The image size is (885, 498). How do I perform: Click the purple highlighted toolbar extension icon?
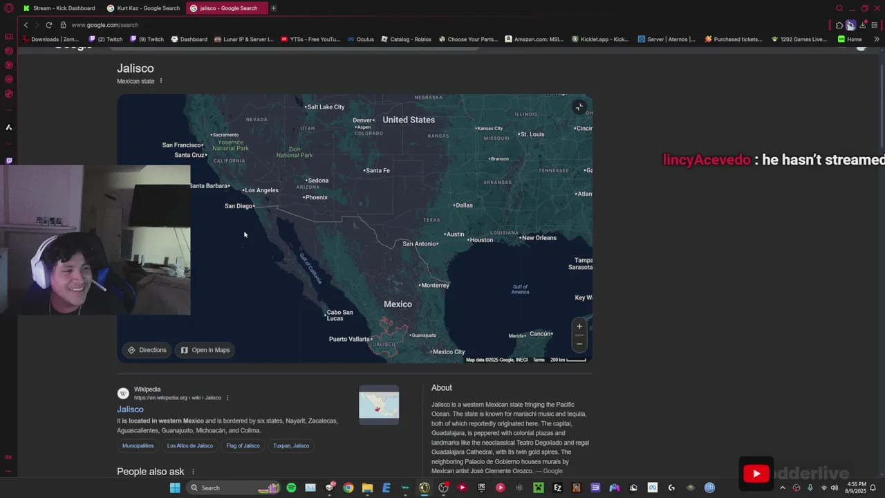[850, 26]
